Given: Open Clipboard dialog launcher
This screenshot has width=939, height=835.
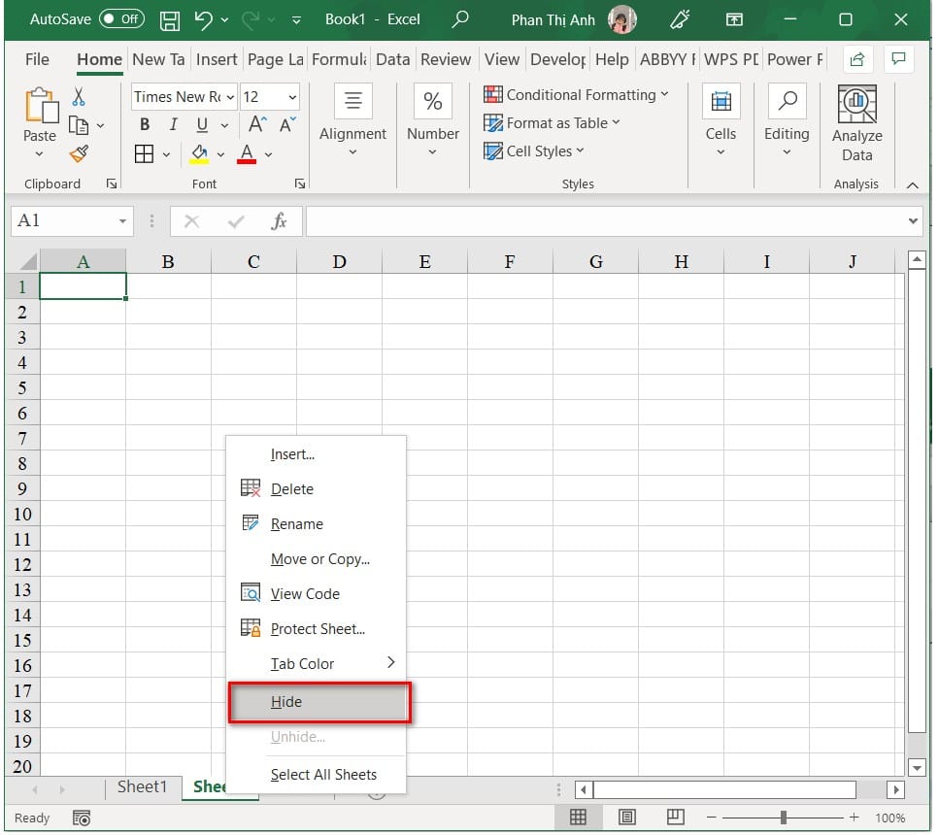Looking at the screenshot, I should [x=112, y=184].
